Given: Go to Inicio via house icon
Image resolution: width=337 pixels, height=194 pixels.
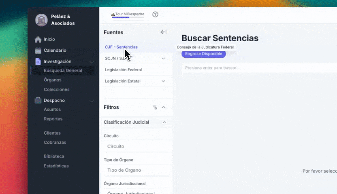Looking at the screenshot, I should click(x=38, y=40).
